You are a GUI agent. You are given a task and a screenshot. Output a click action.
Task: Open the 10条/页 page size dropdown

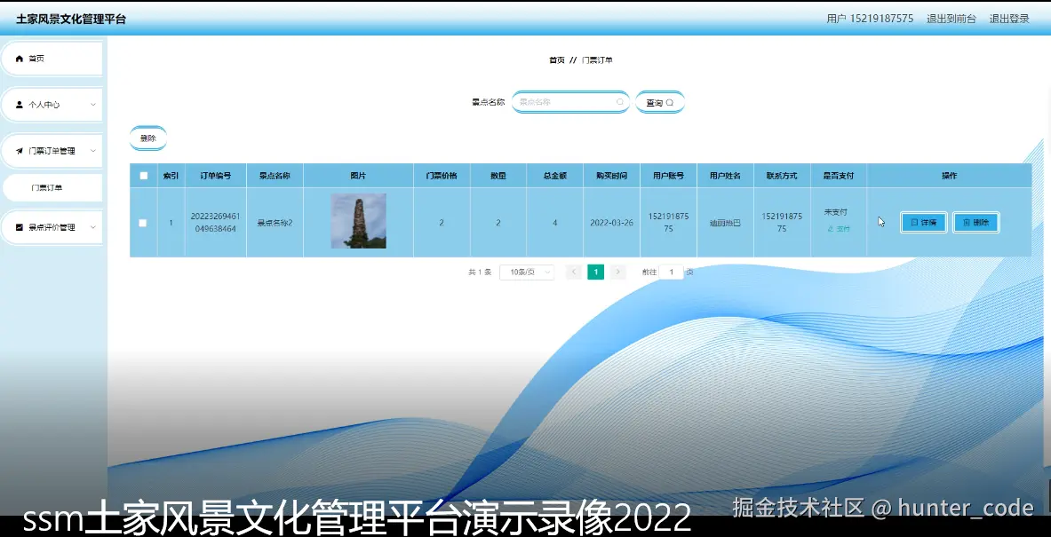527,272
